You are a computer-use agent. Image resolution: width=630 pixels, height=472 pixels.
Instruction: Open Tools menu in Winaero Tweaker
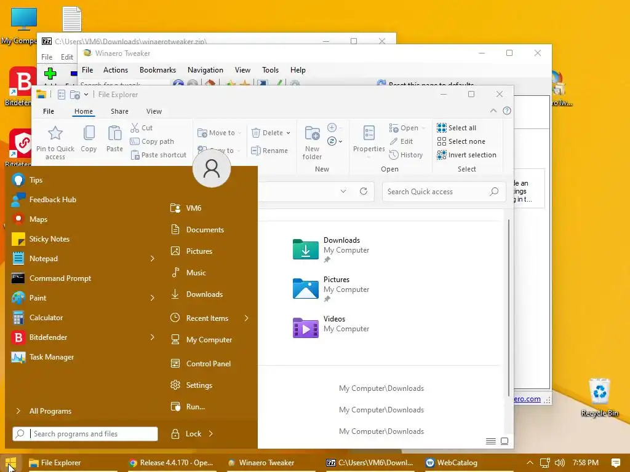tap(271, 70)
